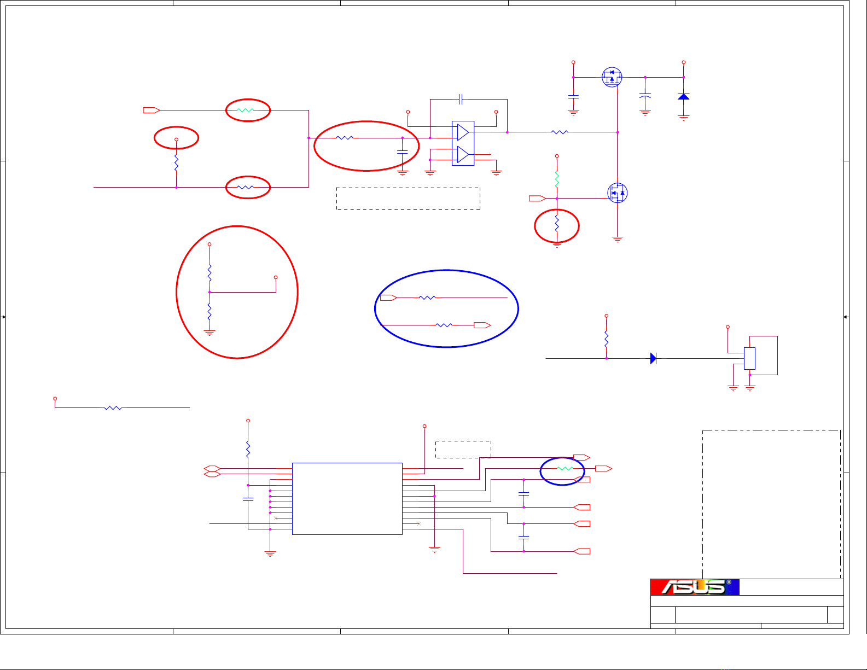Click the ASUS logo in the title block
This screenshot has height=670, width=867.
tap(695, 587)
